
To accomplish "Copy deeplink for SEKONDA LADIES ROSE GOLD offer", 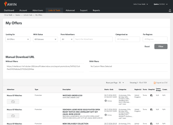I will pos(151,109).
